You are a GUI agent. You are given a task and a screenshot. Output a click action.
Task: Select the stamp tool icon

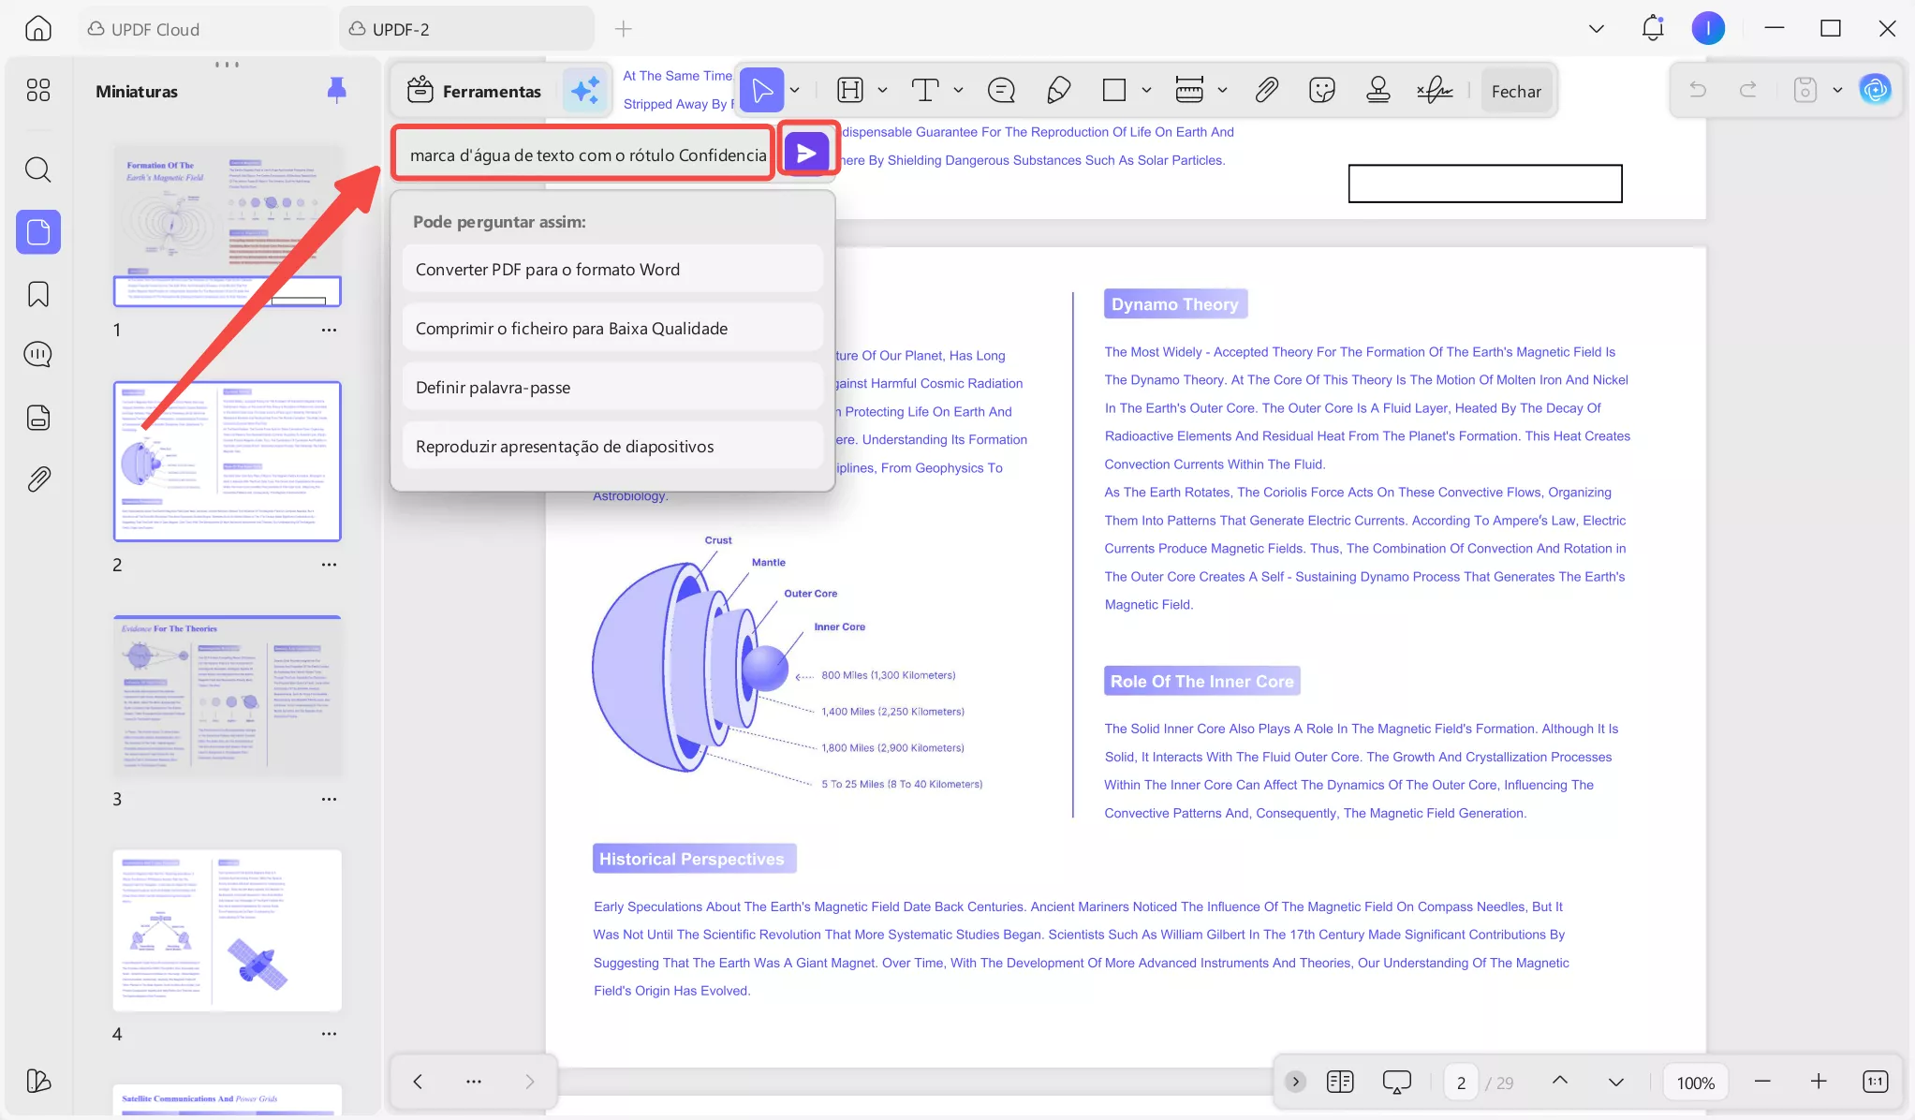1377,91
